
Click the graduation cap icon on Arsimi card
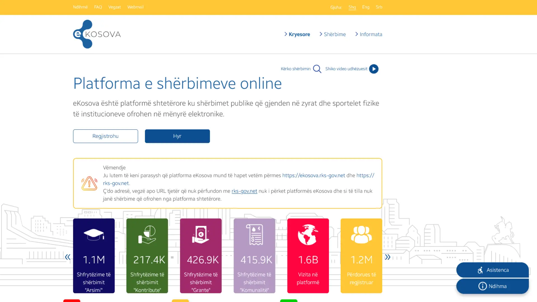[x=94, y=235]
